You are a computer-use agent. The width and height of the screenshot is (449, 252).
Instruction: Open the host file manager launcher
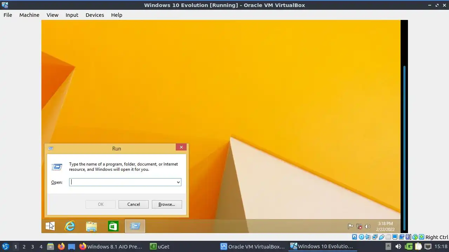(x=50, y=246)
